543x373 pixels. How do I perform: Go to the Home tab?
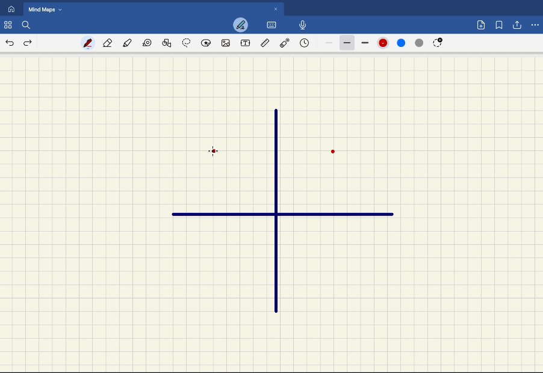pos(11,9)
